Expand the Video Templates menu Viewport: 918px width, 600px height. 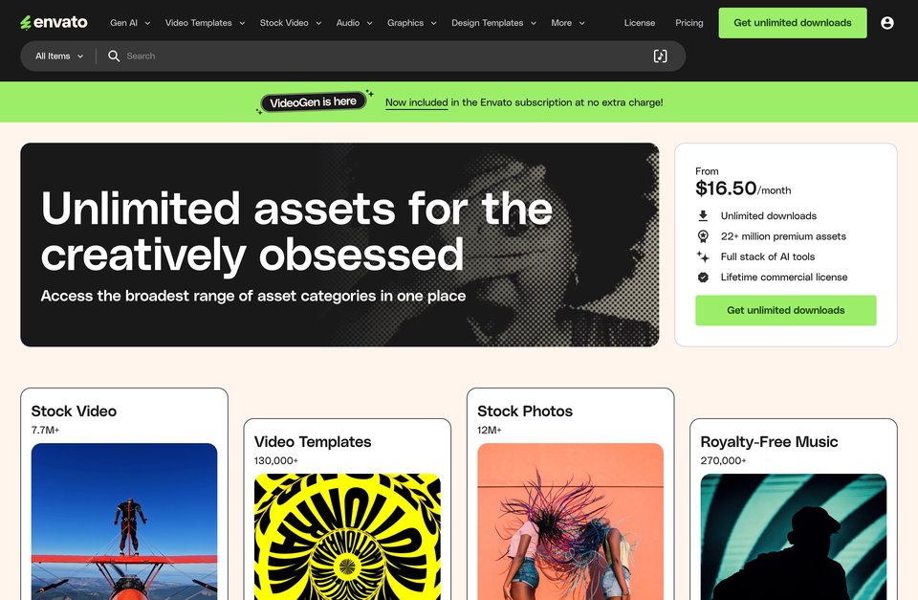[205, 23]
